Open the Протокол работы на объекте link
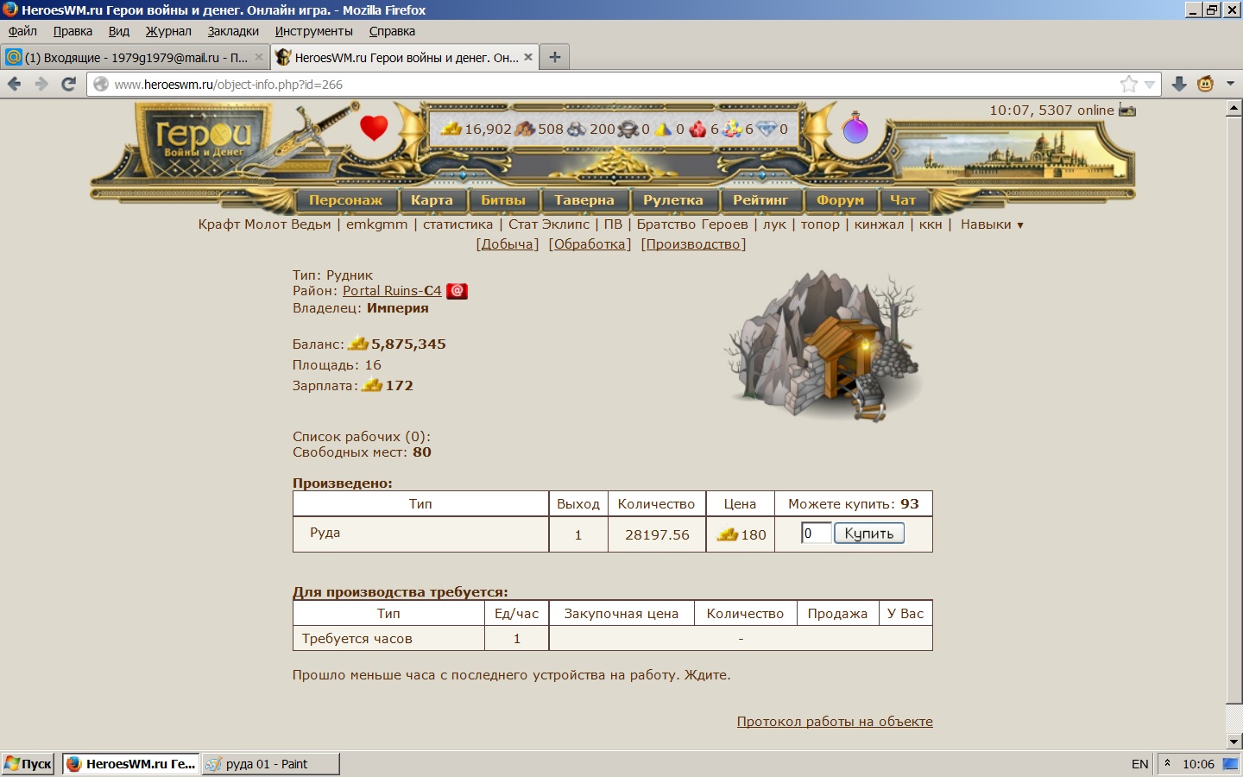The image size is (1243, 777). point(835,722)
